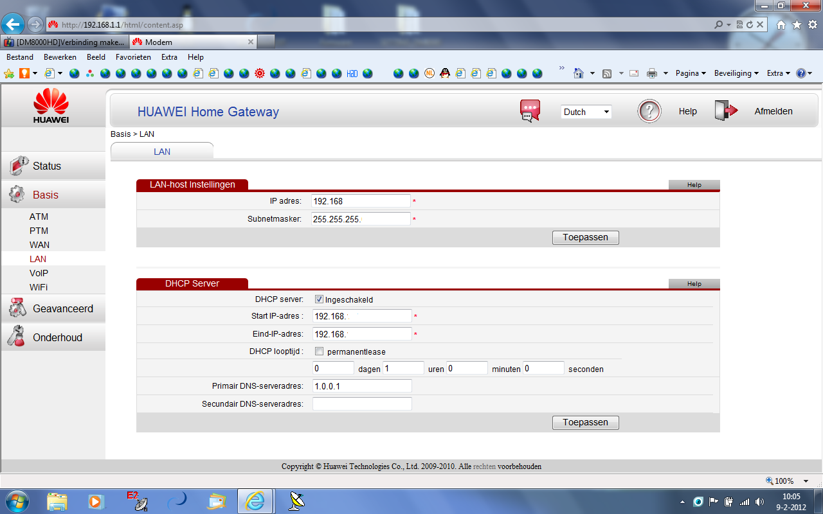Open the 100% zoom level dropdown arrow
The width and height of the screenshot is (823, 514).
[806, 481]
